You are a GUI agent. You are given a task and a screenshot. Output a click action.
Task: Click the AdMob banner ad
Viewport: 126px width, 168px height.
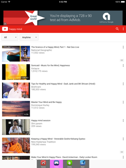tap(63, 18)
